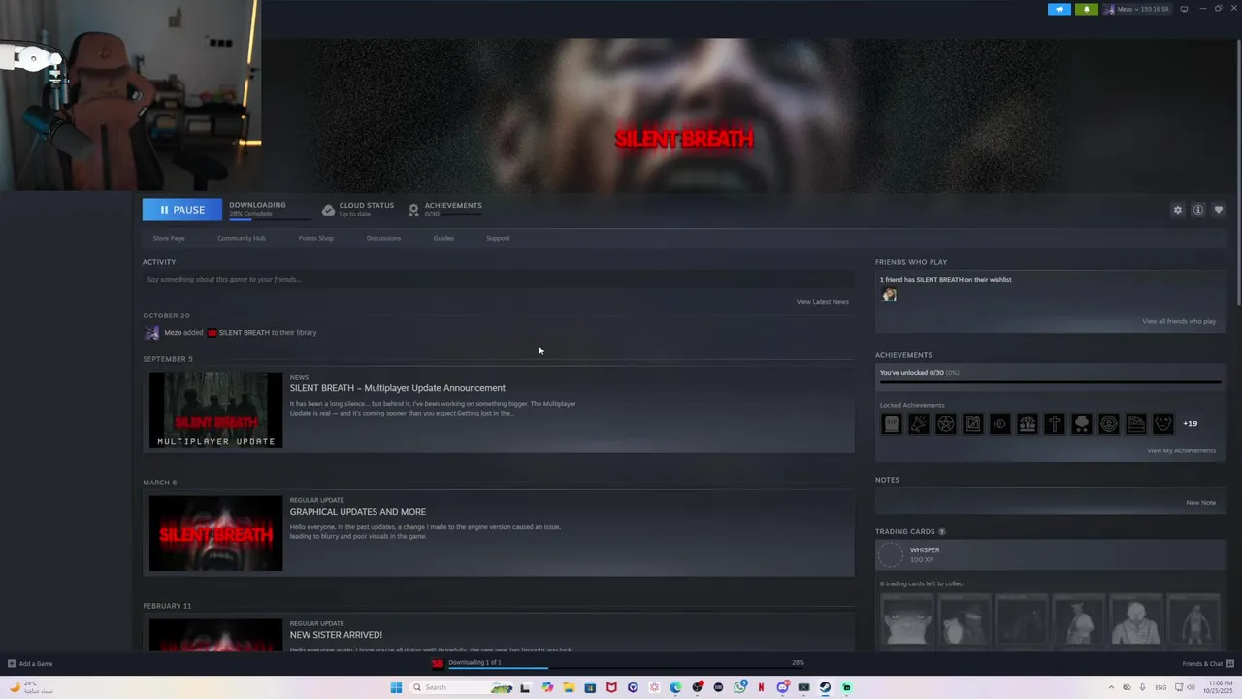Pause the Silent Breath download
This screenshot has width=1242, height=699.
pos(181,210)
